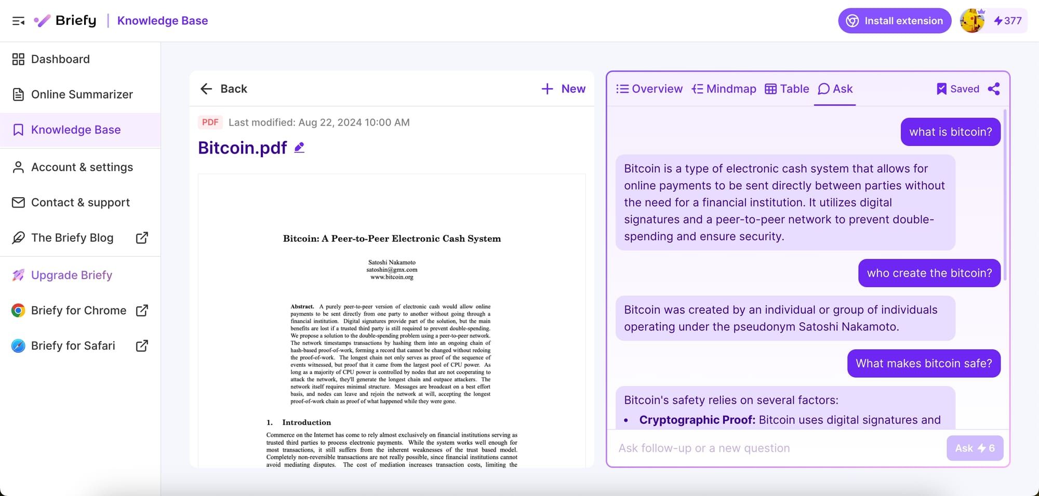Open Briefy for Chrome external link icon
The height and width of the screenshot is (496, 1039).
tap(141, 310)
